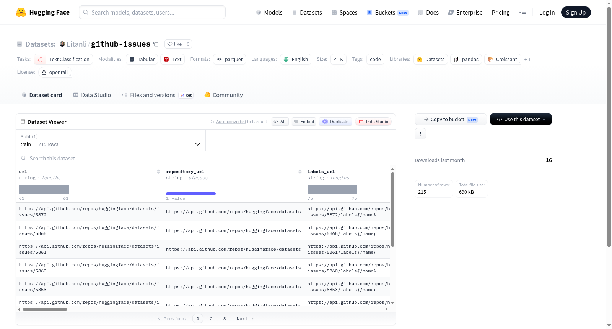Expand the '+ 1' more libraries
This screenshot has width=612, height=329.
coord(527,59)
